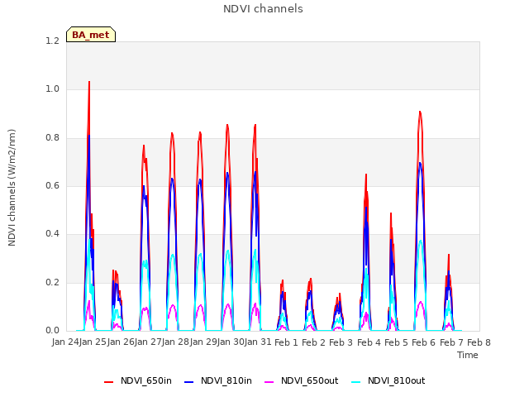The height and width of the screenshot is (397, 529).
Task: Click the Feb 6 axis tick label
Action: 424,342
